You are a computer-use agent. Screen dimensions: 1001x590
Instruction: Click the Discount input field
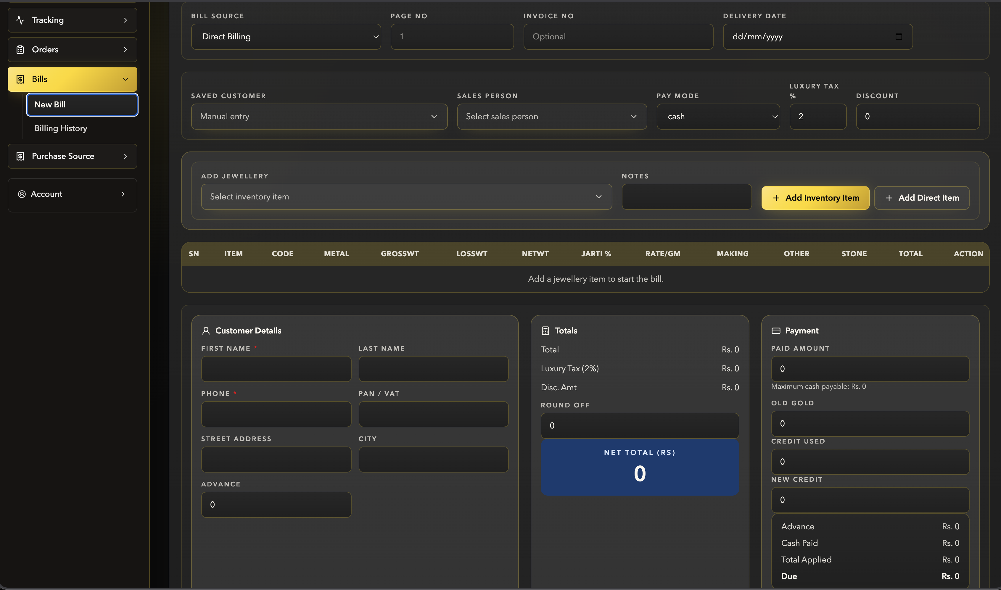click(918, 117)
